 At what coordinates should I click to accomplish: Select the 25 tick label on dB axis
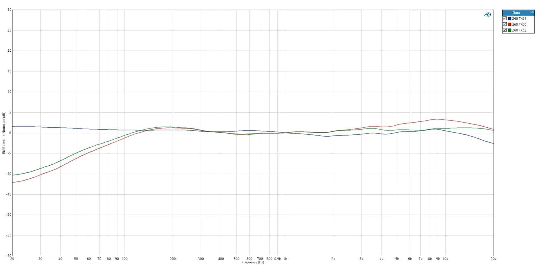(10, 30)
